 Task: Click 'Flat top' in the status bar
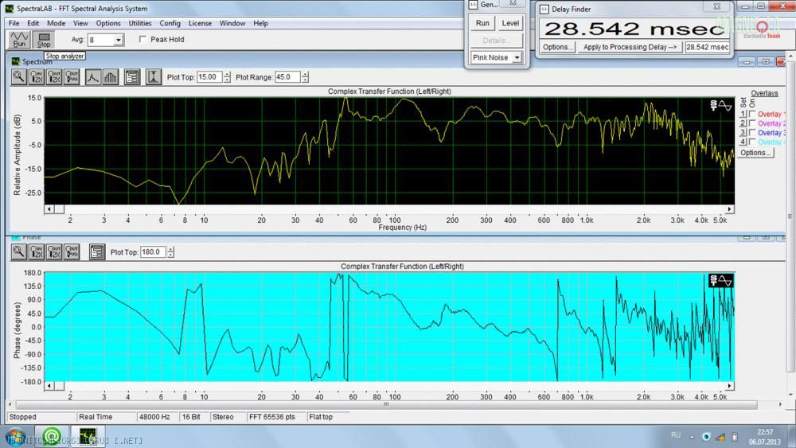coord(321,416)
